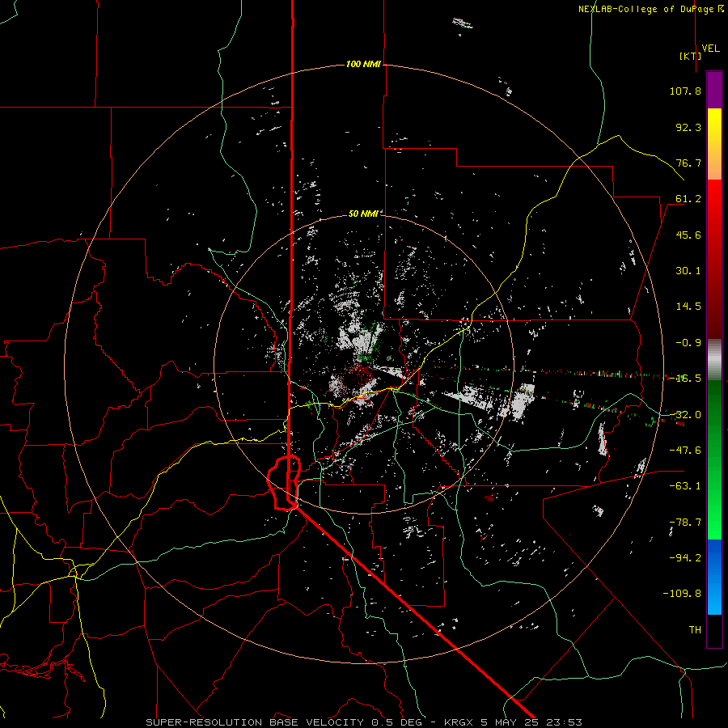
Task: Click the -47.6 velocity scale value
Action: (685, 451)
